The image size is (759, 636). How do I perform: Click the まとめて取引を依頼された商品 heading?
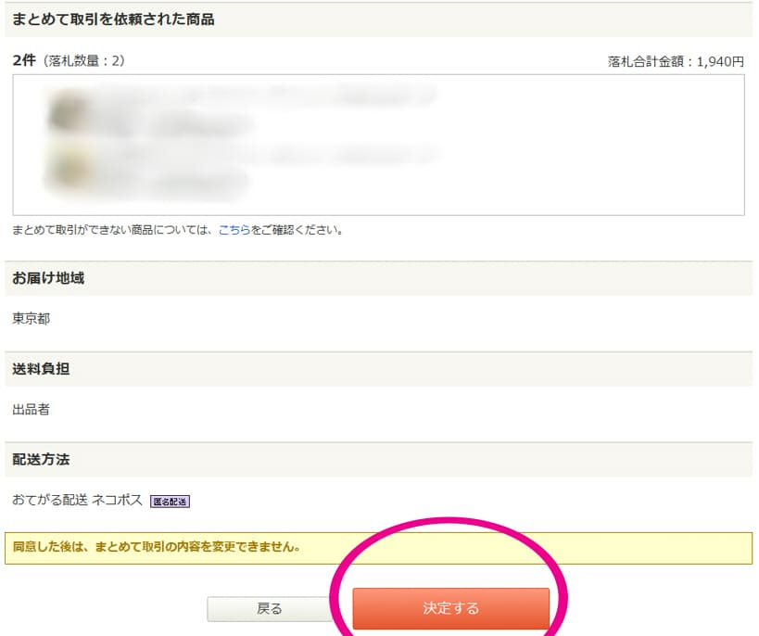[x=113, y=19]
